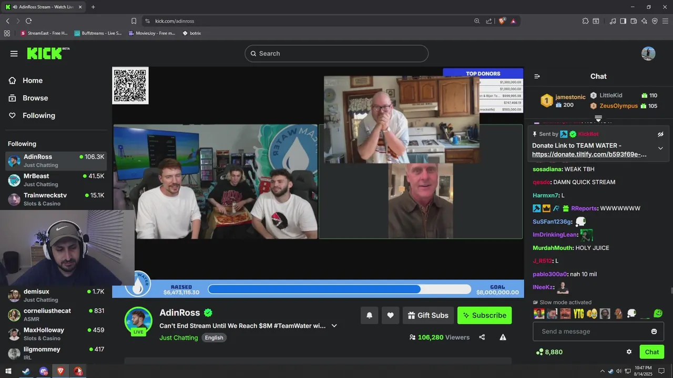Select MrBeast channel in the Following list

pyautogui.click(x=56, y=180)
